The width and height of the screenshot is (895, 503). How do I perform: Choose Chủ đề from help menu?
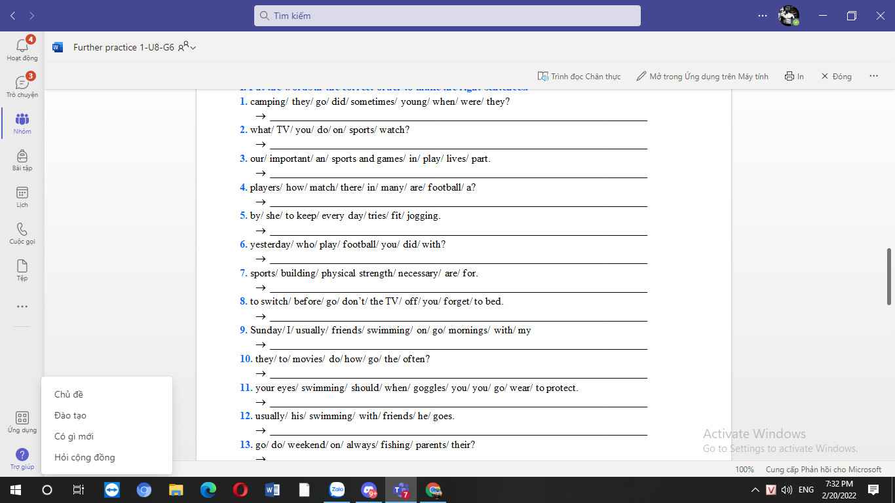coord(69,394)
